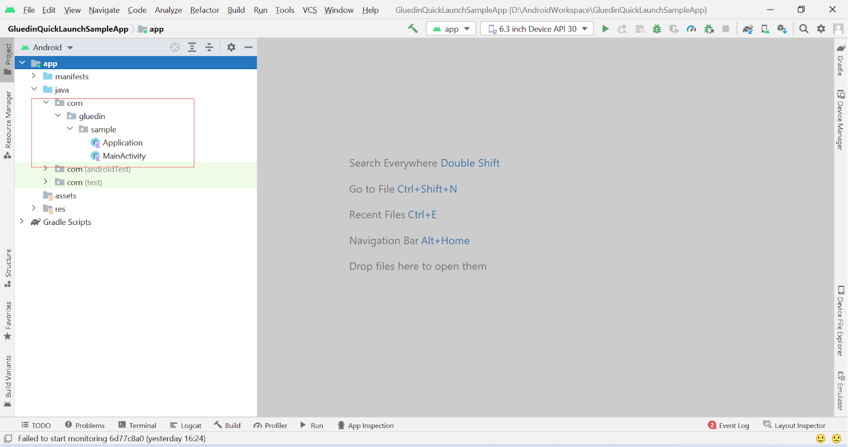Collapse the java folder arrow
The image size is (852, 447).
[x=34, y=89]
